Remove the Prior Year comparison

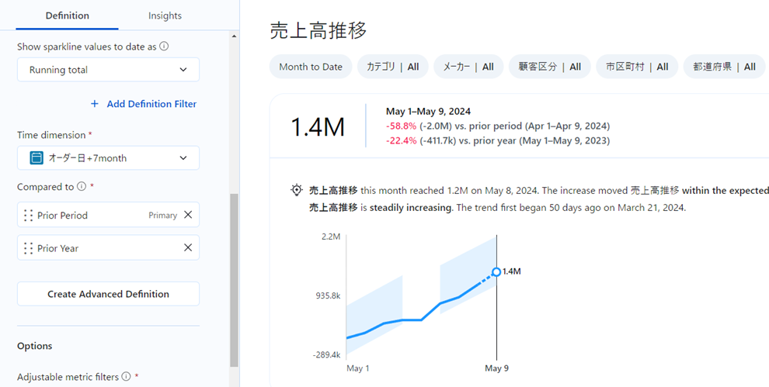[188, 248]
